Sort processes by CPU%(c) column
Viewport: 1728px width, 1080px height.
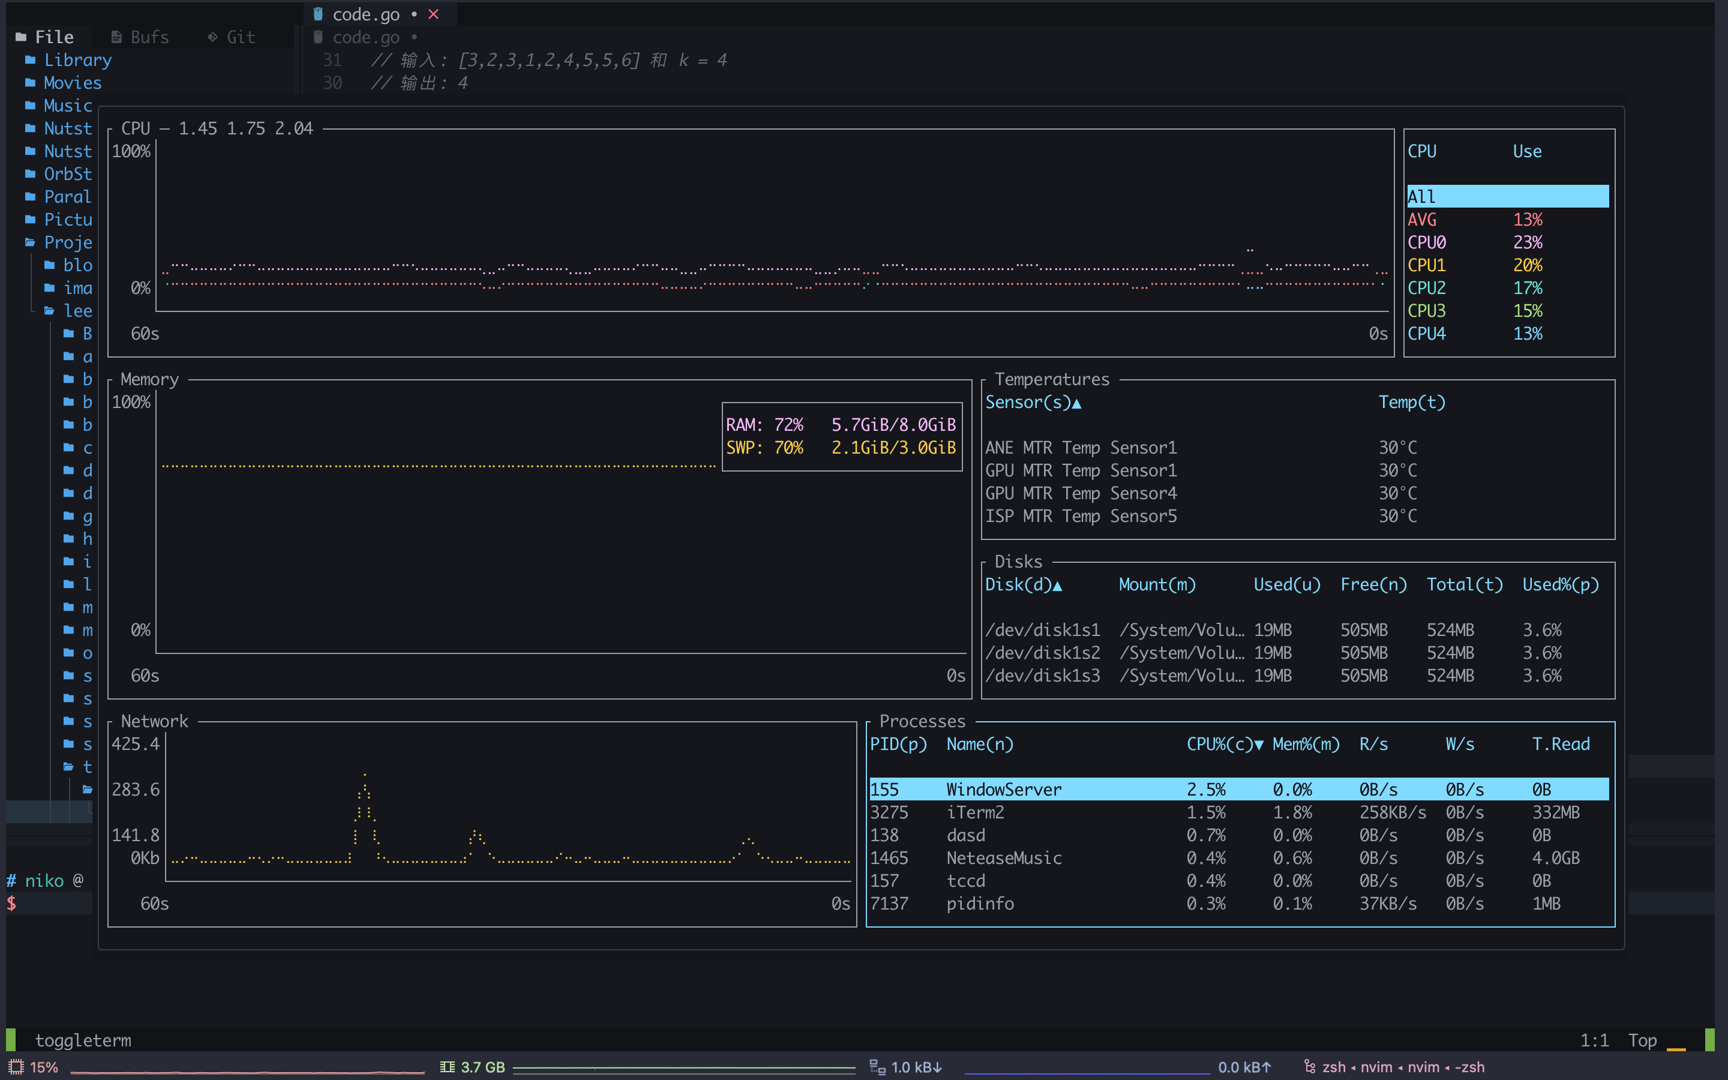[1225, 744]
